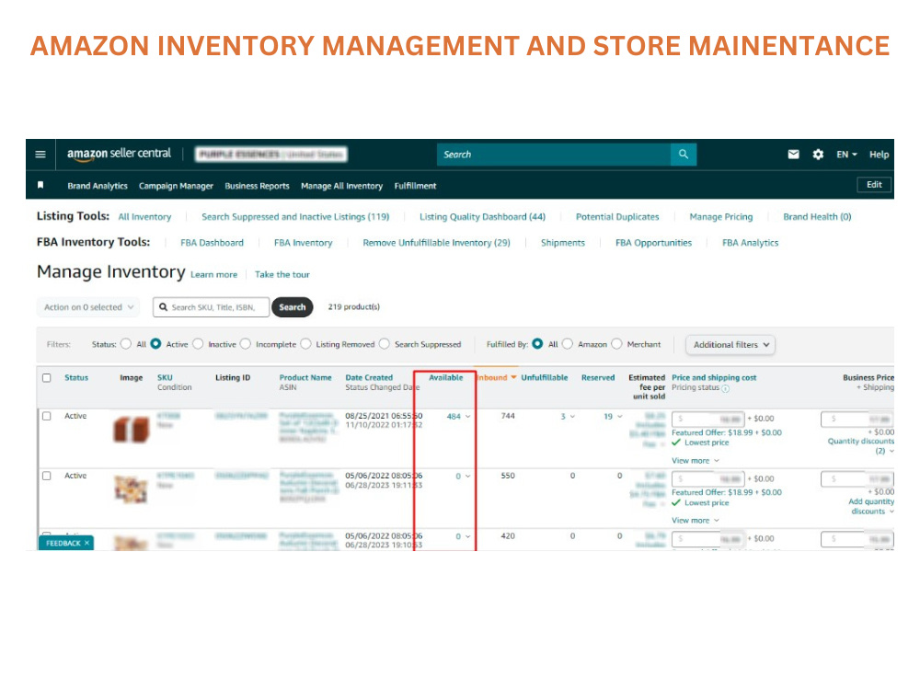Select Status Inactive radio button
Viewport: 920px width, 690px height.
pos(198,344)
